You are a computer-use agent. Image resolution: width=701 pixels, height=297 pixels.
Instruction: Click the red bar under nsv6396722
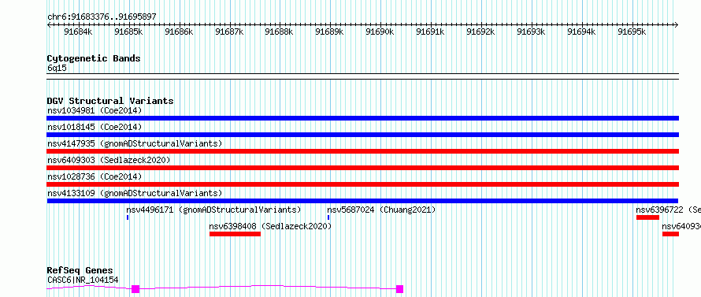pyautogui.click(x=647, y=217)
